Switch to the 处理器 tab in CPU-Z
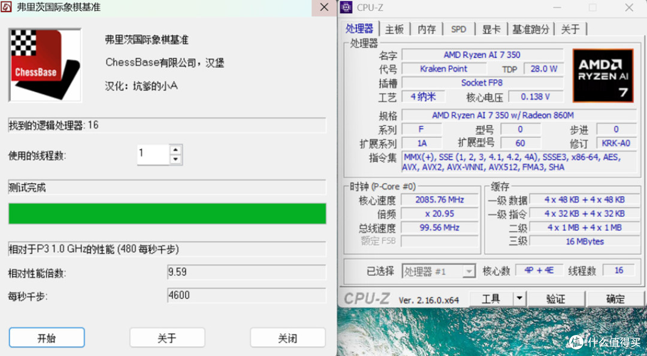Image resolution: width=647 pixels, height=356 pixels. click(359, 29)
